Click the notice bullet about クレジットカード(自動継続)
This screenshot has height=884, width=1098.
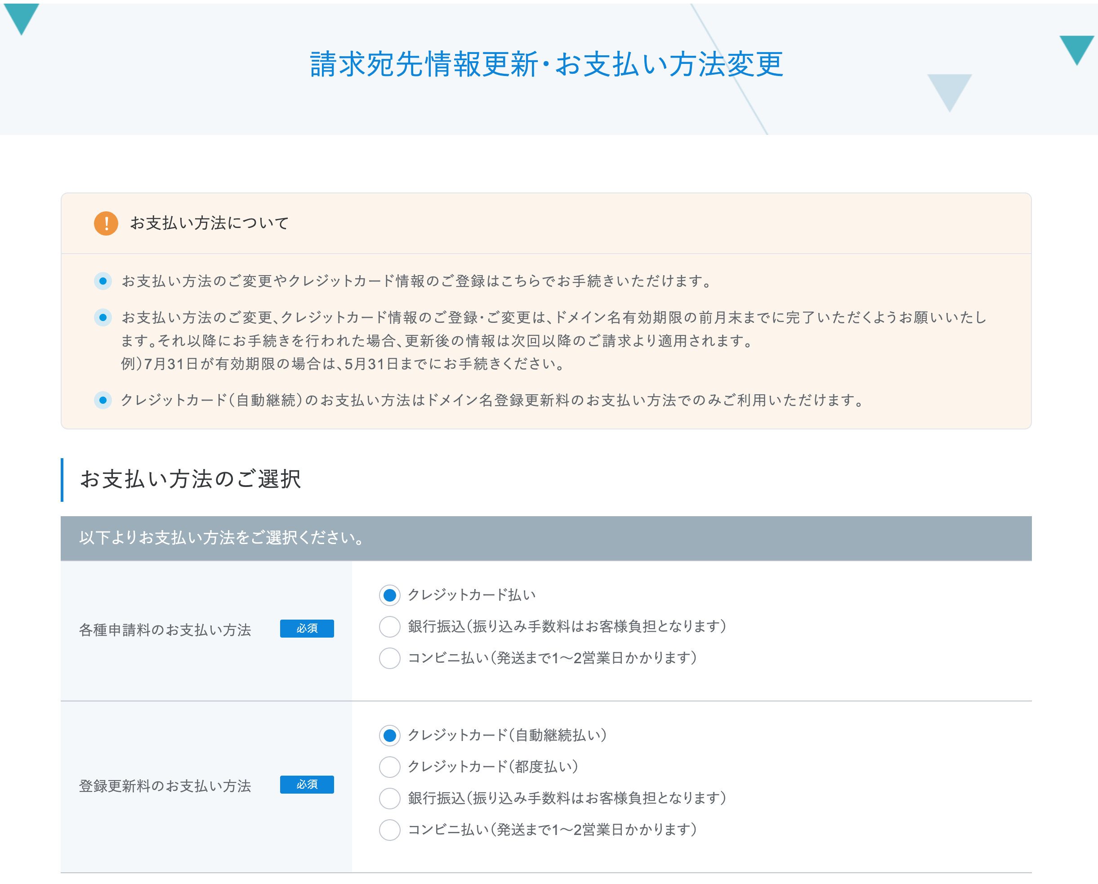pyautogui.click(x=492, y=400)
